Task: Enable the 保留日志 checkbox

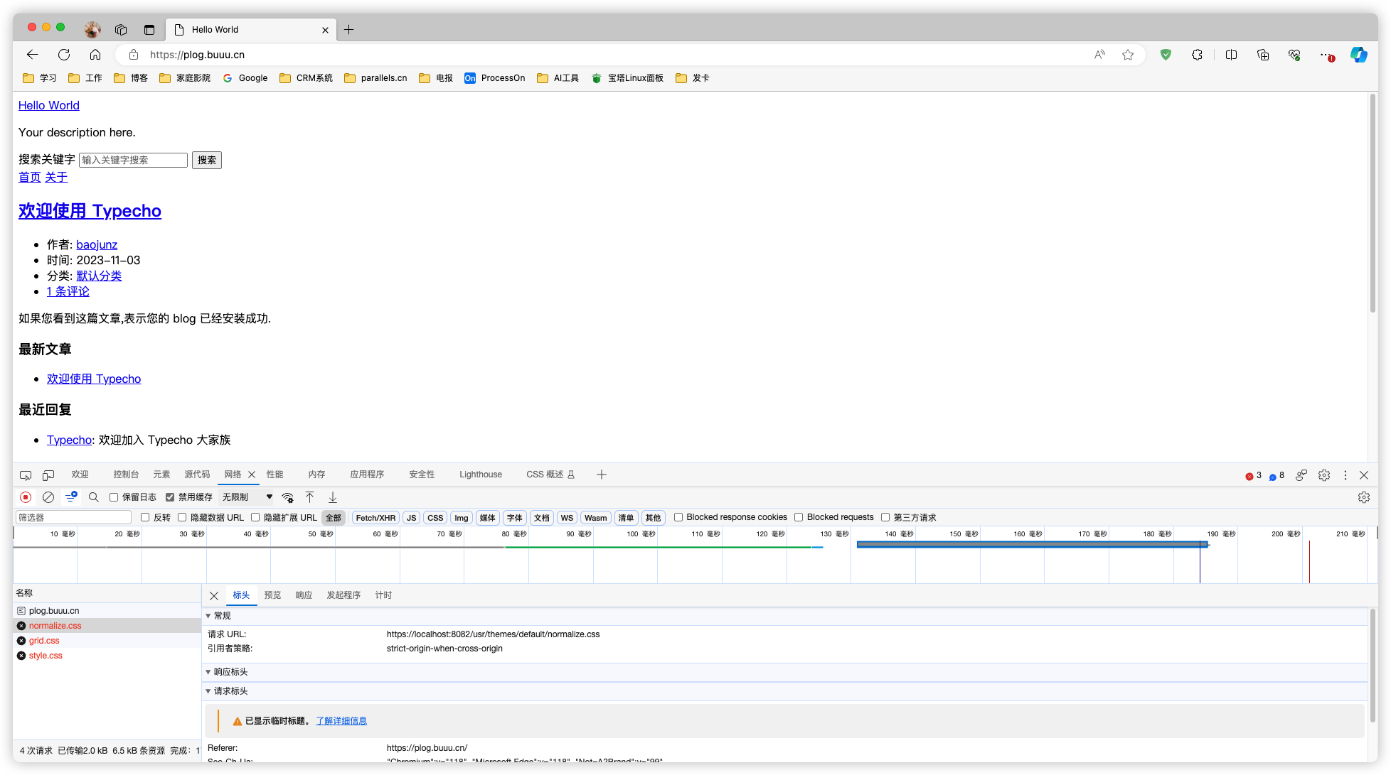Action: pos(114,497)
